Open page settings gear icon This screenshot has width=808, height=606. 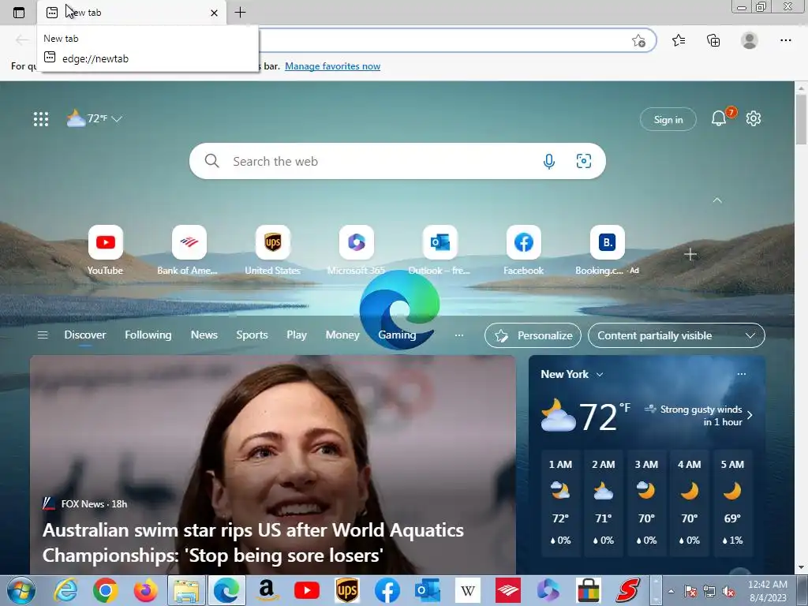754,118
